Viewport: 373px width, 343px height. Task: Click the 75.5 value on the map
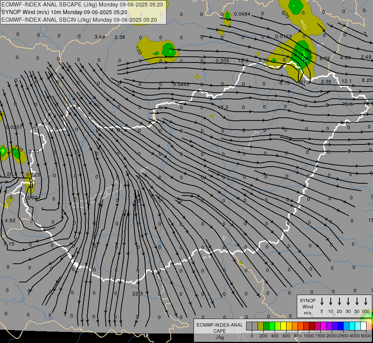[x=347, y=104]
